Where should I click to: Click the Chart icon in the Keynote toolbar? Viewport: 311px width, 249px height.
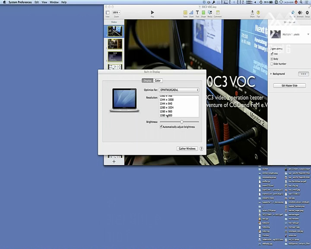coord(191,14)
